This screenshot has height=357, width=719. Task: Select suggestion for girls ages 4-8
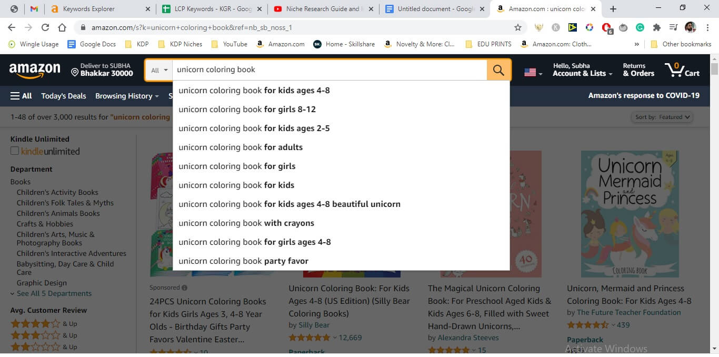point(341,242)
